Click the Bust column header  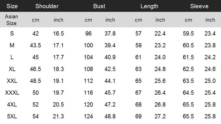[99, 6]
